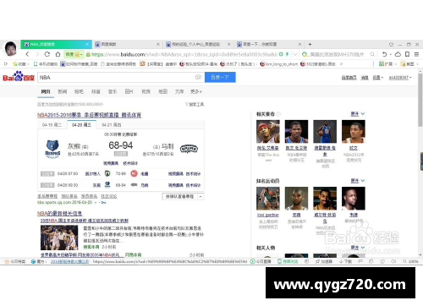Click the green padlock in address bar
This screenshot has width=423, height=306.
88,54
